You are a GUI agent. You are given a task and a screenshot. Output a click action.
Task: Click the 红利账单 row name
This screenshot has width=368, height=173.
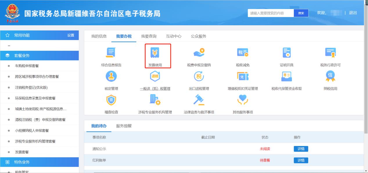[99, 160]
